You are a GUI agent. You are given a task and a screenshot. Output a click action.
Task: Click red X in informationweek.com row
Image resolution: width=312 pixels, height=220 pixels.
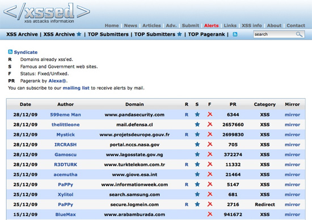pyautogui.click(x=210, y=184)
